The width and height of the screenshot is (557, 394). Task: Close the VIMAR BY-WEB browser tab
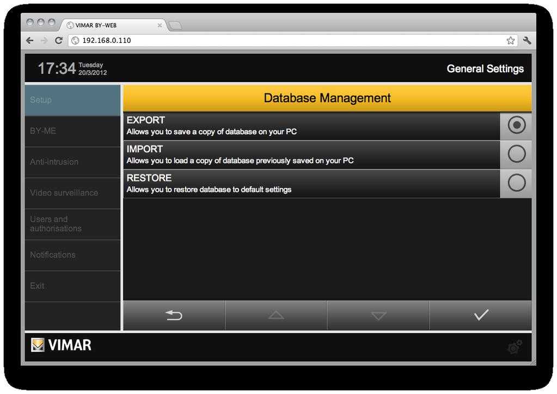click(160, 25)
